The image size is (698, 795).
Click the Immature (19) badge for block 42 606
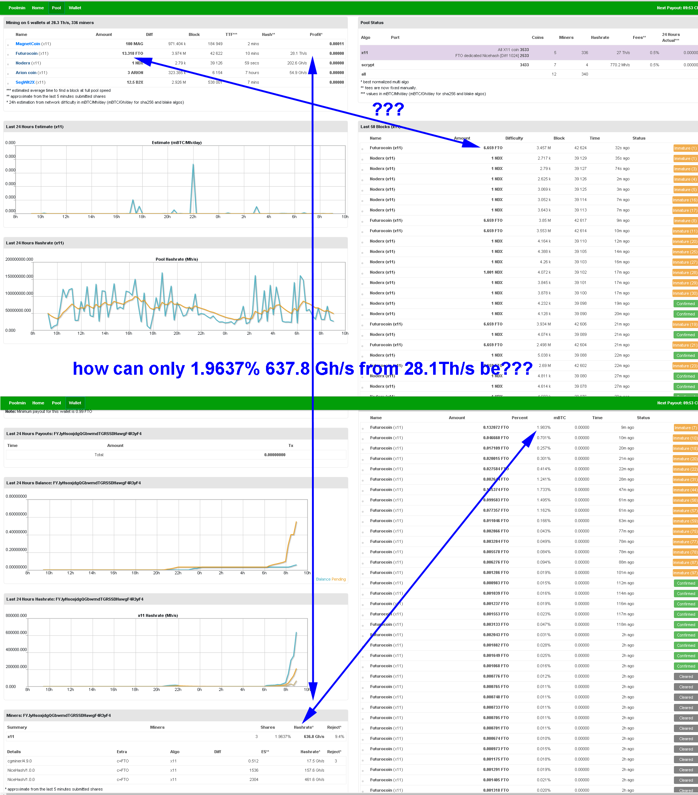(685, 324)
